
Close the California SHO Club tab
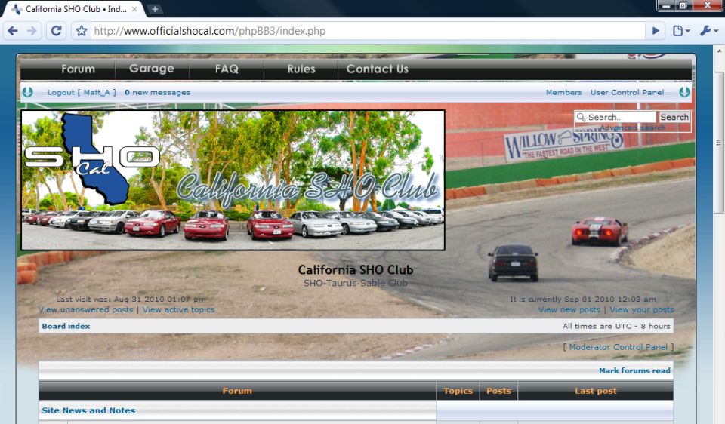134,9
